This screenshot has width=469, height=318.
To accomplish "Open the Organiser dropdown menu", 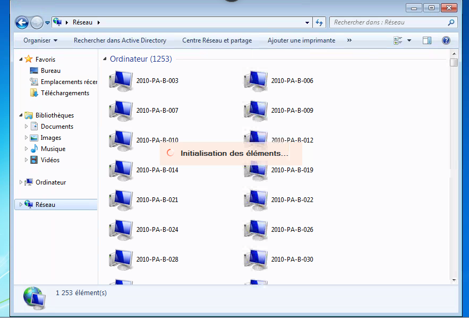I will coord(40,40).
